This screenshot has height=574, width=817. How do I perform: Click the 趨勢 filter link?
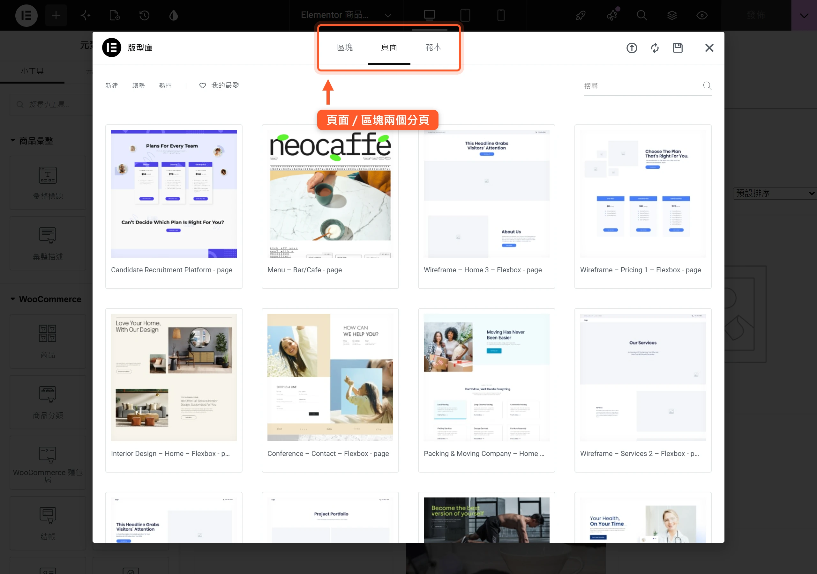coord(139,85)
